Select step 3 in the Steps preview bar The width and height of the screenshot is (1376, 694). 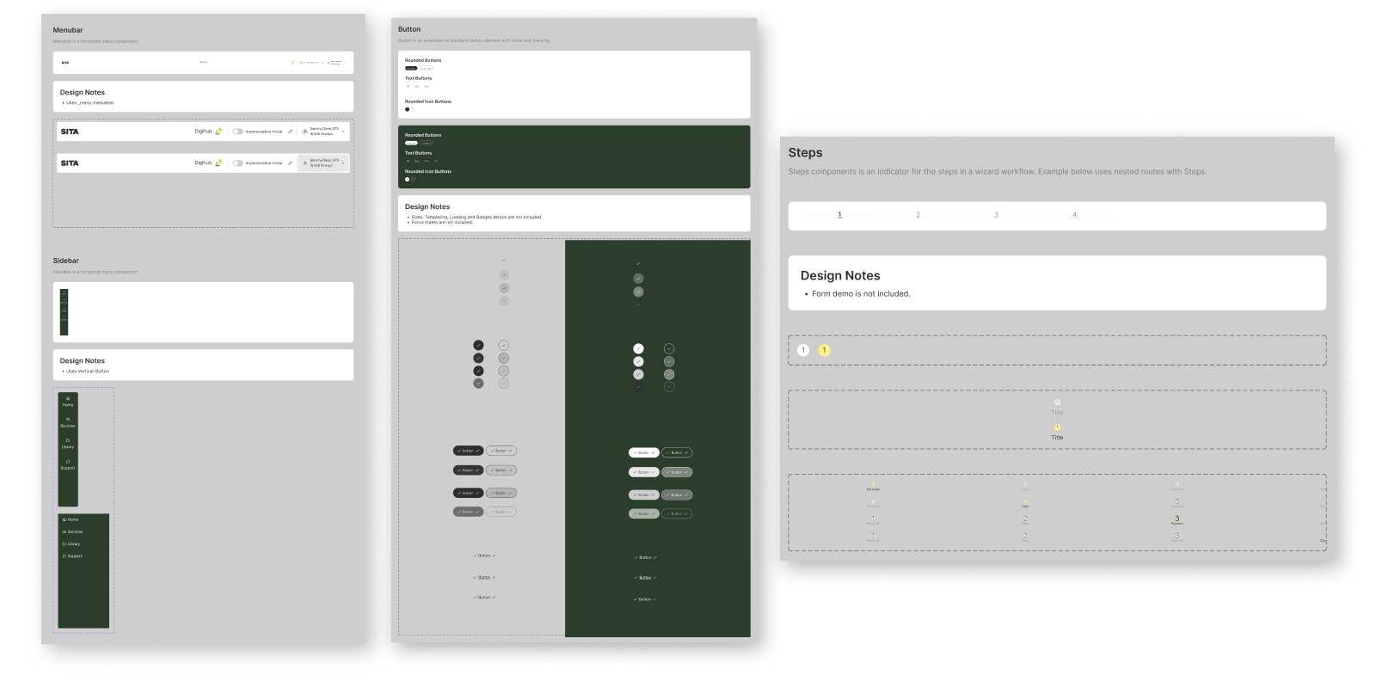pos(996,215)
